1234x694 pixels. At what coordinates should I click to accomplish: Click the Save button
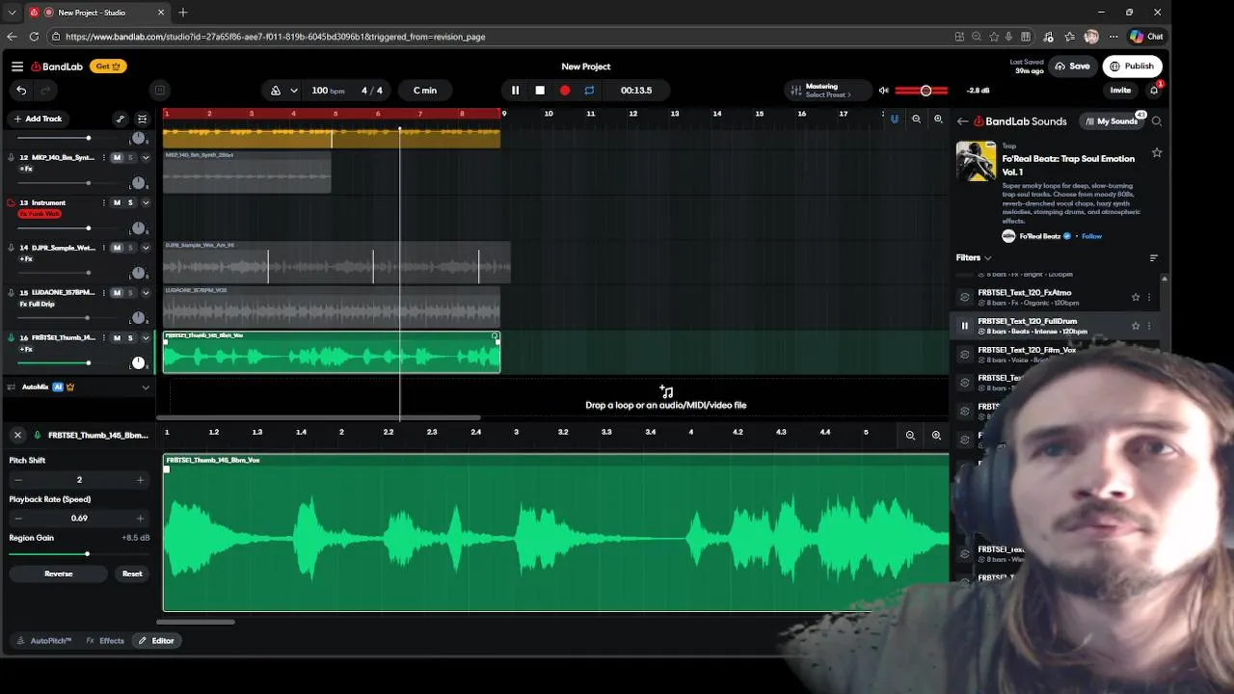[1072, 67]
